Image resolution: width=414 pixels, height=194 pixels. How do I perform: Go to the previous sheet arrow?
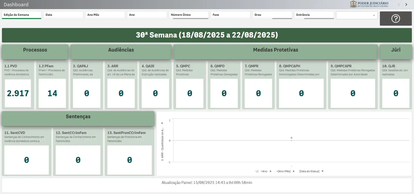click(x=399, y=4)
